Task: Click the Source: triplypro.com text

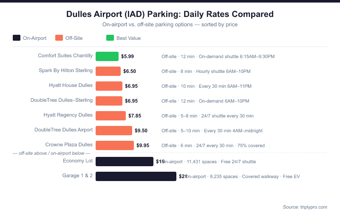Action: [305, 207]
